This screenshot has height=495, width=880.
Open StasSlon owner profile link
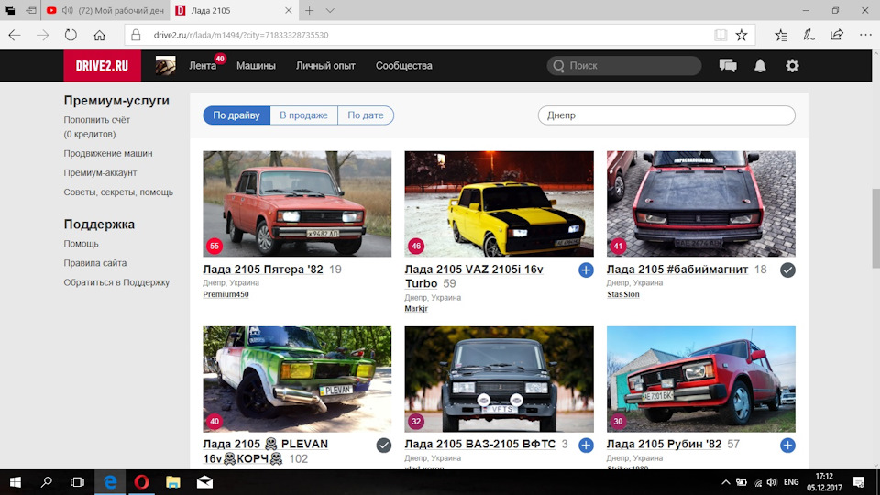[623, 294]
